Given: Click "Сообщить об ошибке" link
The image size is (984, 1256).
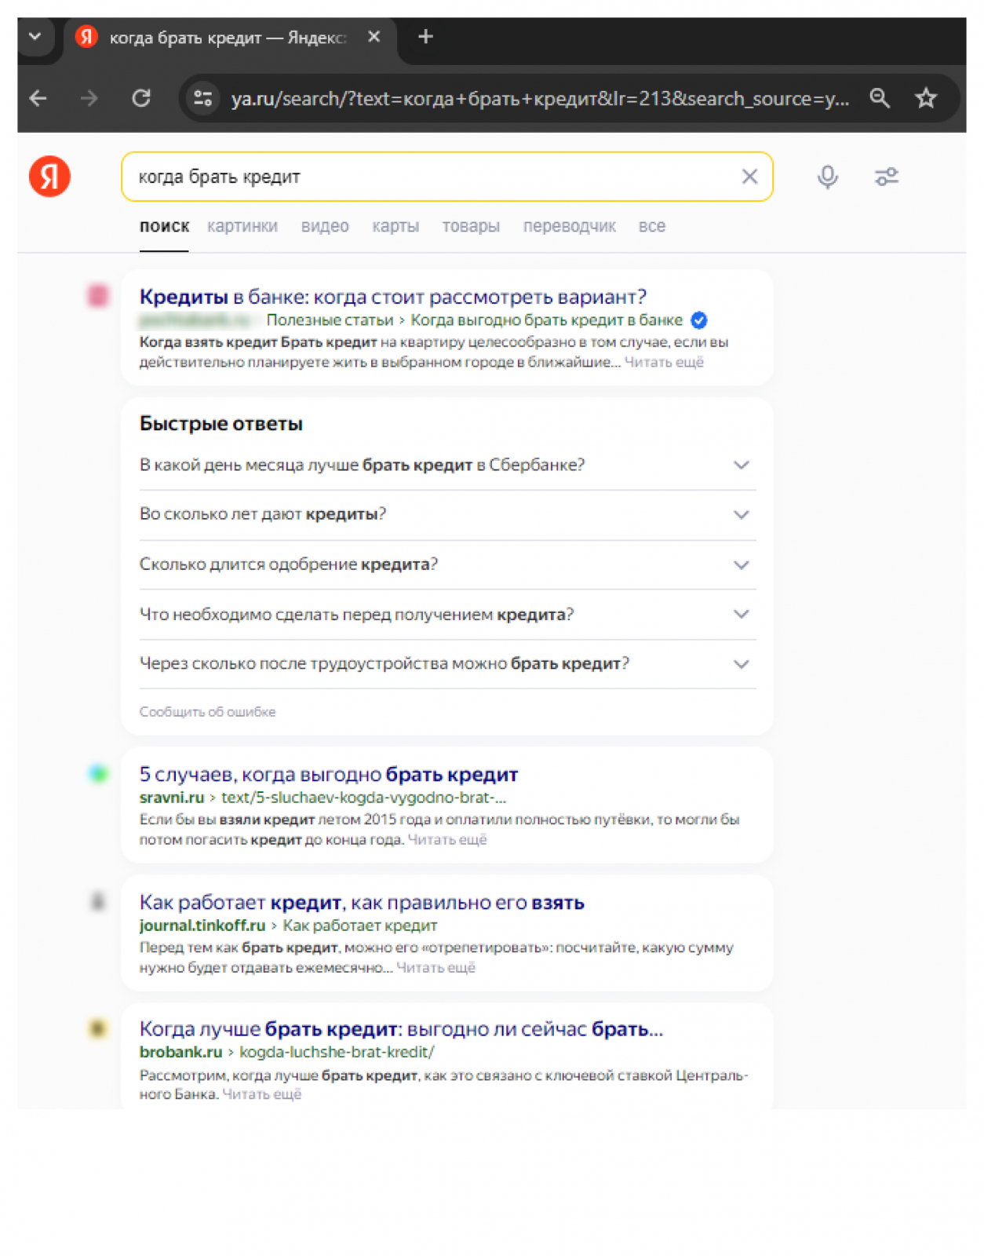Looking at the screenshot, I should pyautogui.click(x=207, y=712).
